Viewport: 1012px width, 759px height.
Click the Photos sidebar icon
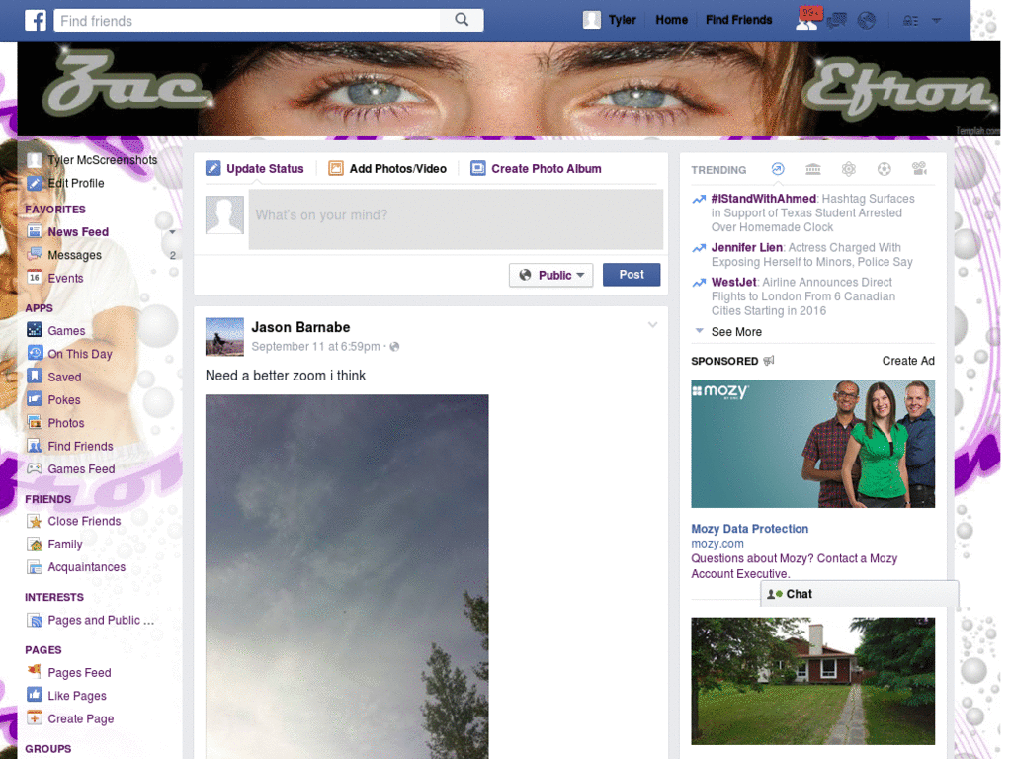35,423
